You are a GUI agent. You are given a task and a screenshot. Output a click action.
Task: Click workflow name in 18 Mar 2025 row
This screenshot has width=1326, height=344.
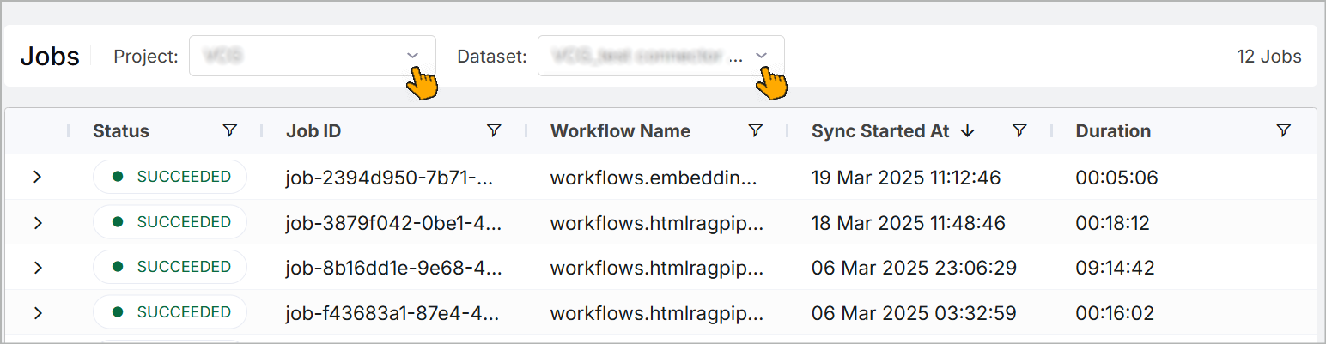click(x=657, y=223)
